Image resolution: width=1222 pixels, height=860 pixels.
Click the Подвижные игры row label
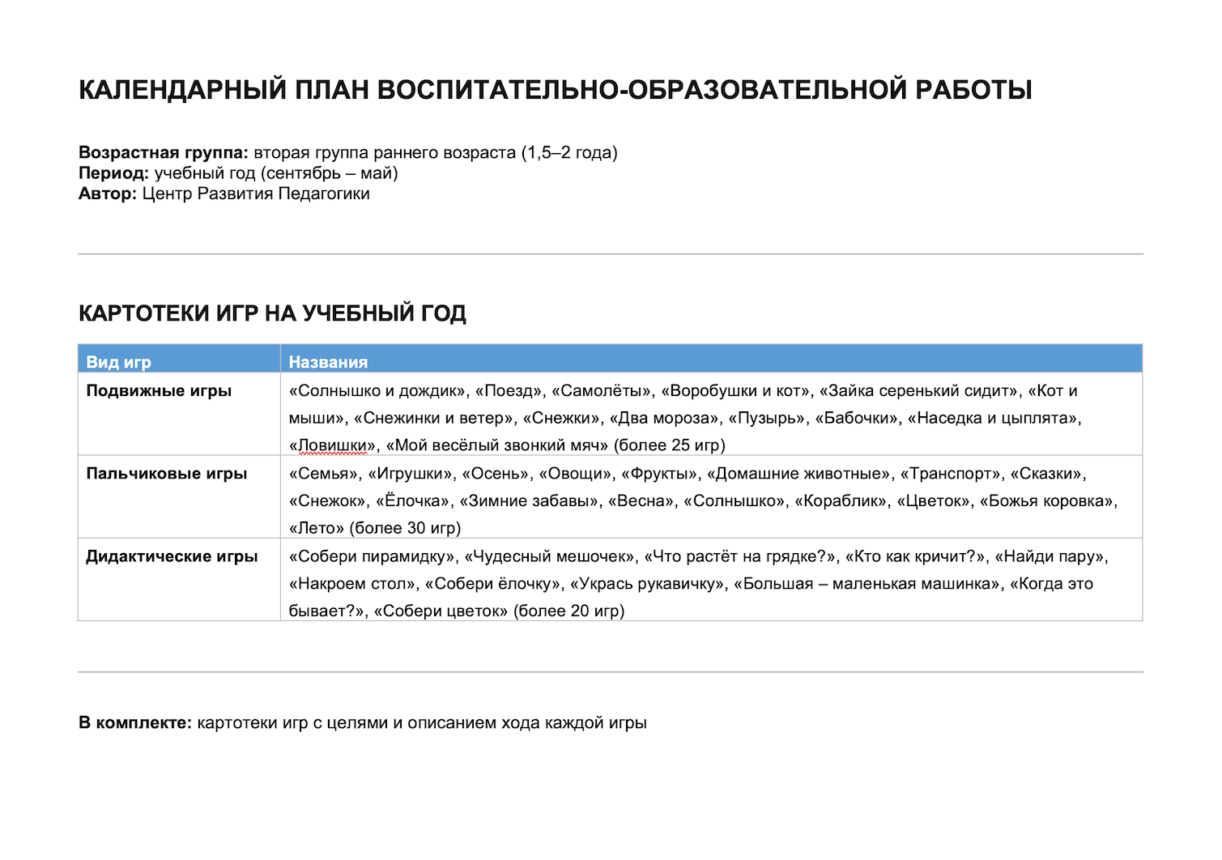pos(159,390)
